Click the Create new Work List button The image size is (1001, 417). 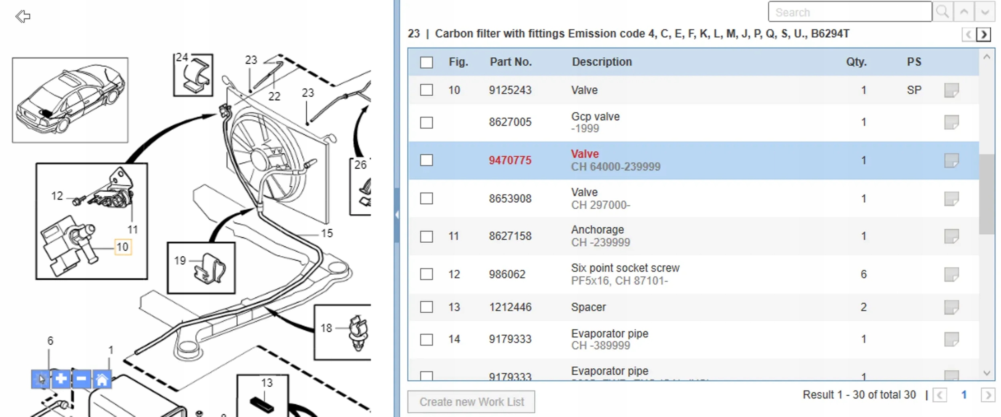(x=471, y=401)
